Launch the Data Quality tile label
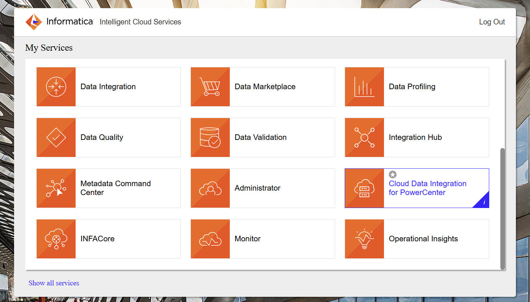 (102, 137)
